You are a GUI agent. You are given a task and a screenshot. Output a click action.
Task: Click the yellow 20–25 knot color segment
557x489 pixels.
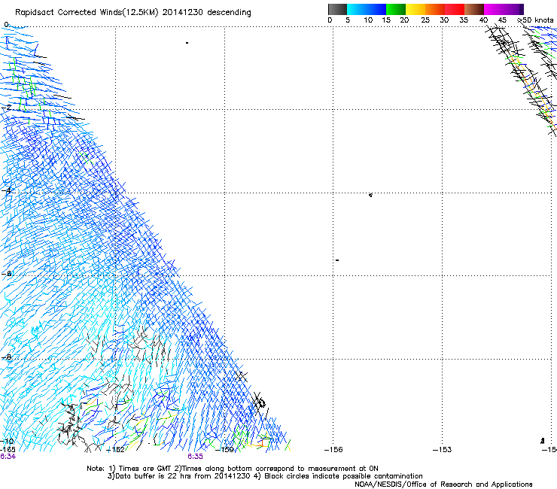pyautogui.click(x=415, y=9)
